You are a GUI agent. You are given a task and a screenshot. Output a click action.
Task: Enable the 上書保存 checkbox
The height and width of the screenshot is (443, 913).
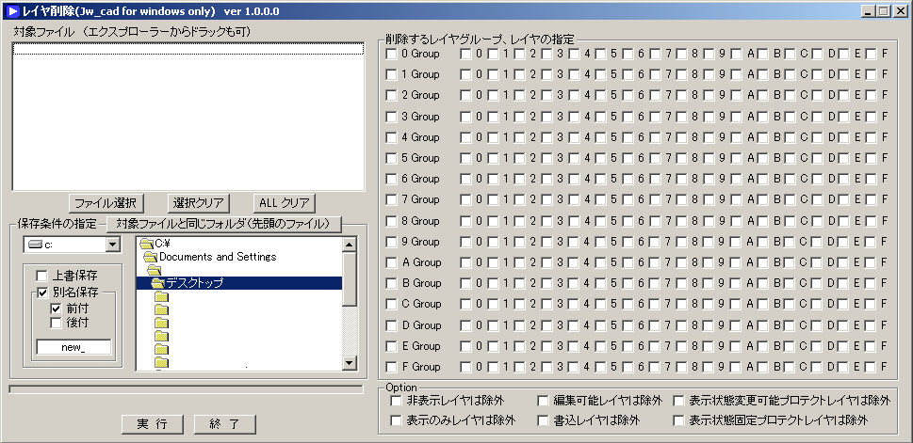point(41,276)
